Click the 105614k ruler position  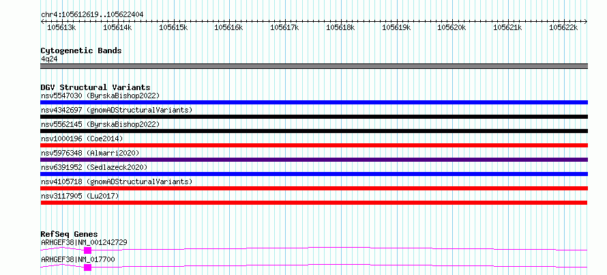[118, 27]
